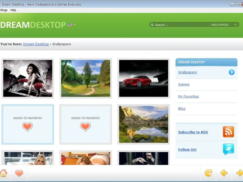Click the Dream Desktop breadcrumb link
The height and width of the screenshot is (182, 243).
click(x=36, y=44)
